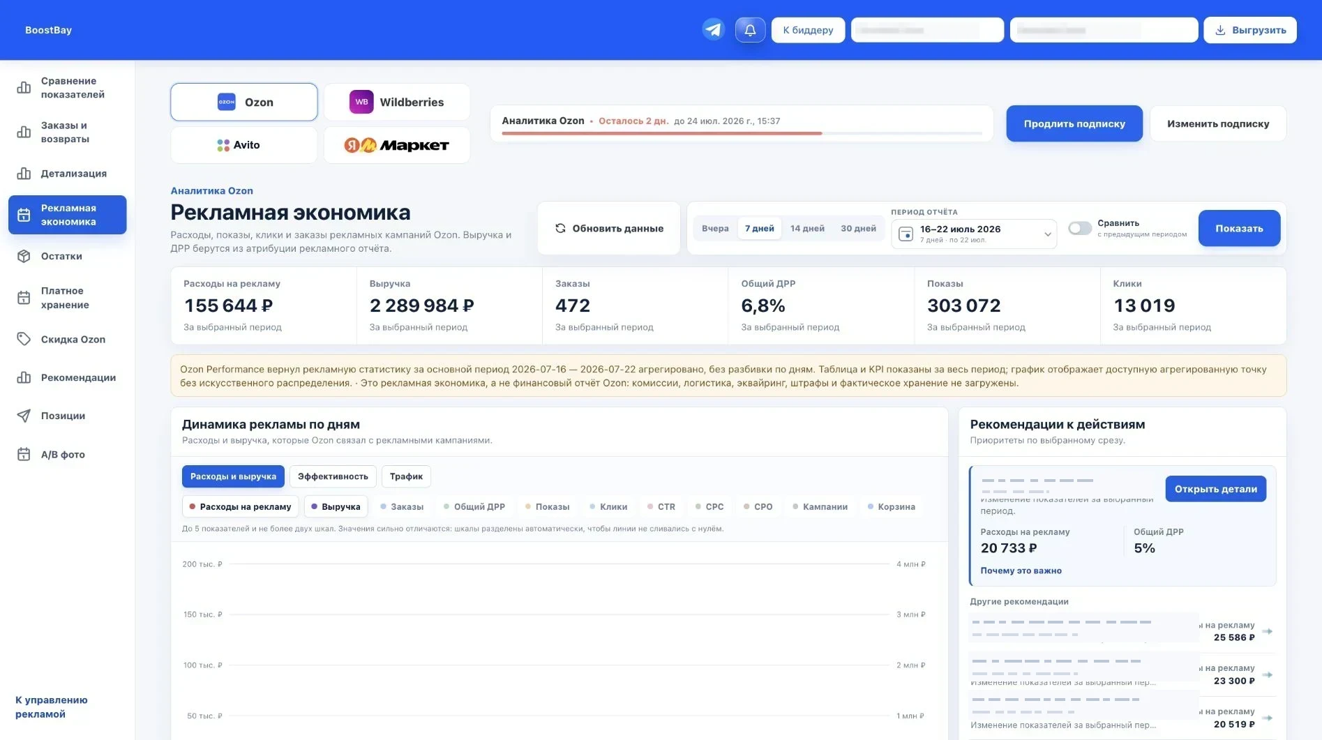Select the 7 дней period tab

(760, 228)
